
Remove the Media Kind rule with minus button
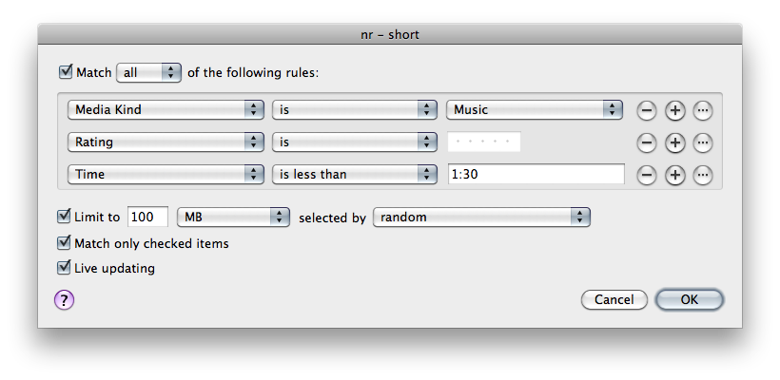[x=646, y=110]
